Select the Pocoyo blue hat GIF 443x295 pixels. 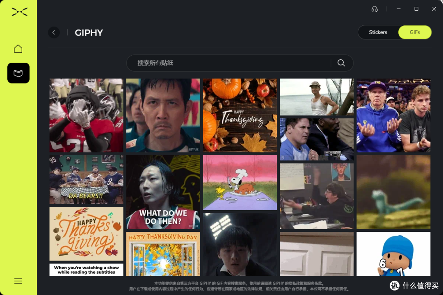[393, 254]
